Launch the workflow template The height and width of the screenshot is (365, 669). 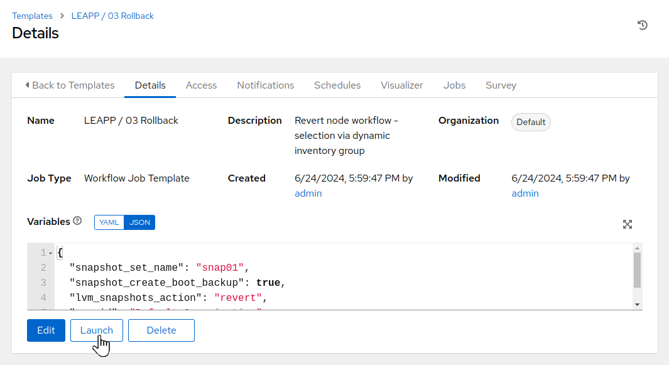97,330
